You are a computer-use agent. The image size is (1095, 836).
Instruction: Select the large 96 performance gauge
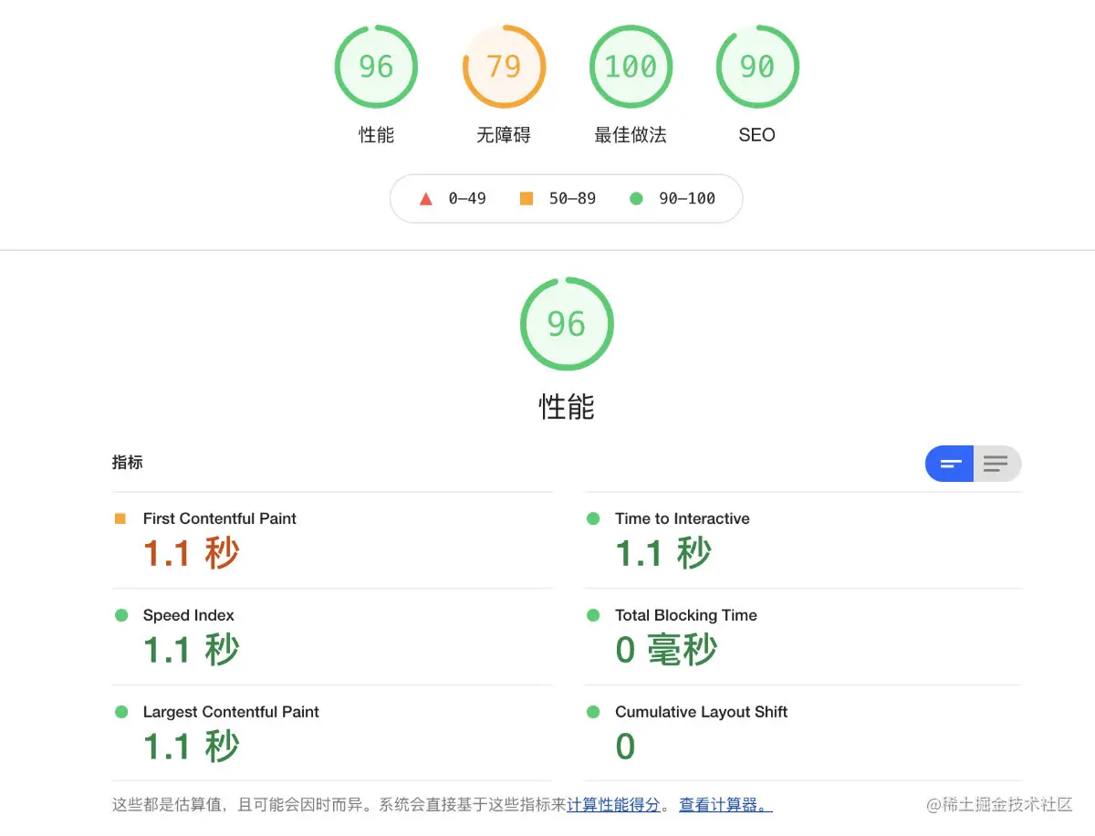(x=567, y=324)
